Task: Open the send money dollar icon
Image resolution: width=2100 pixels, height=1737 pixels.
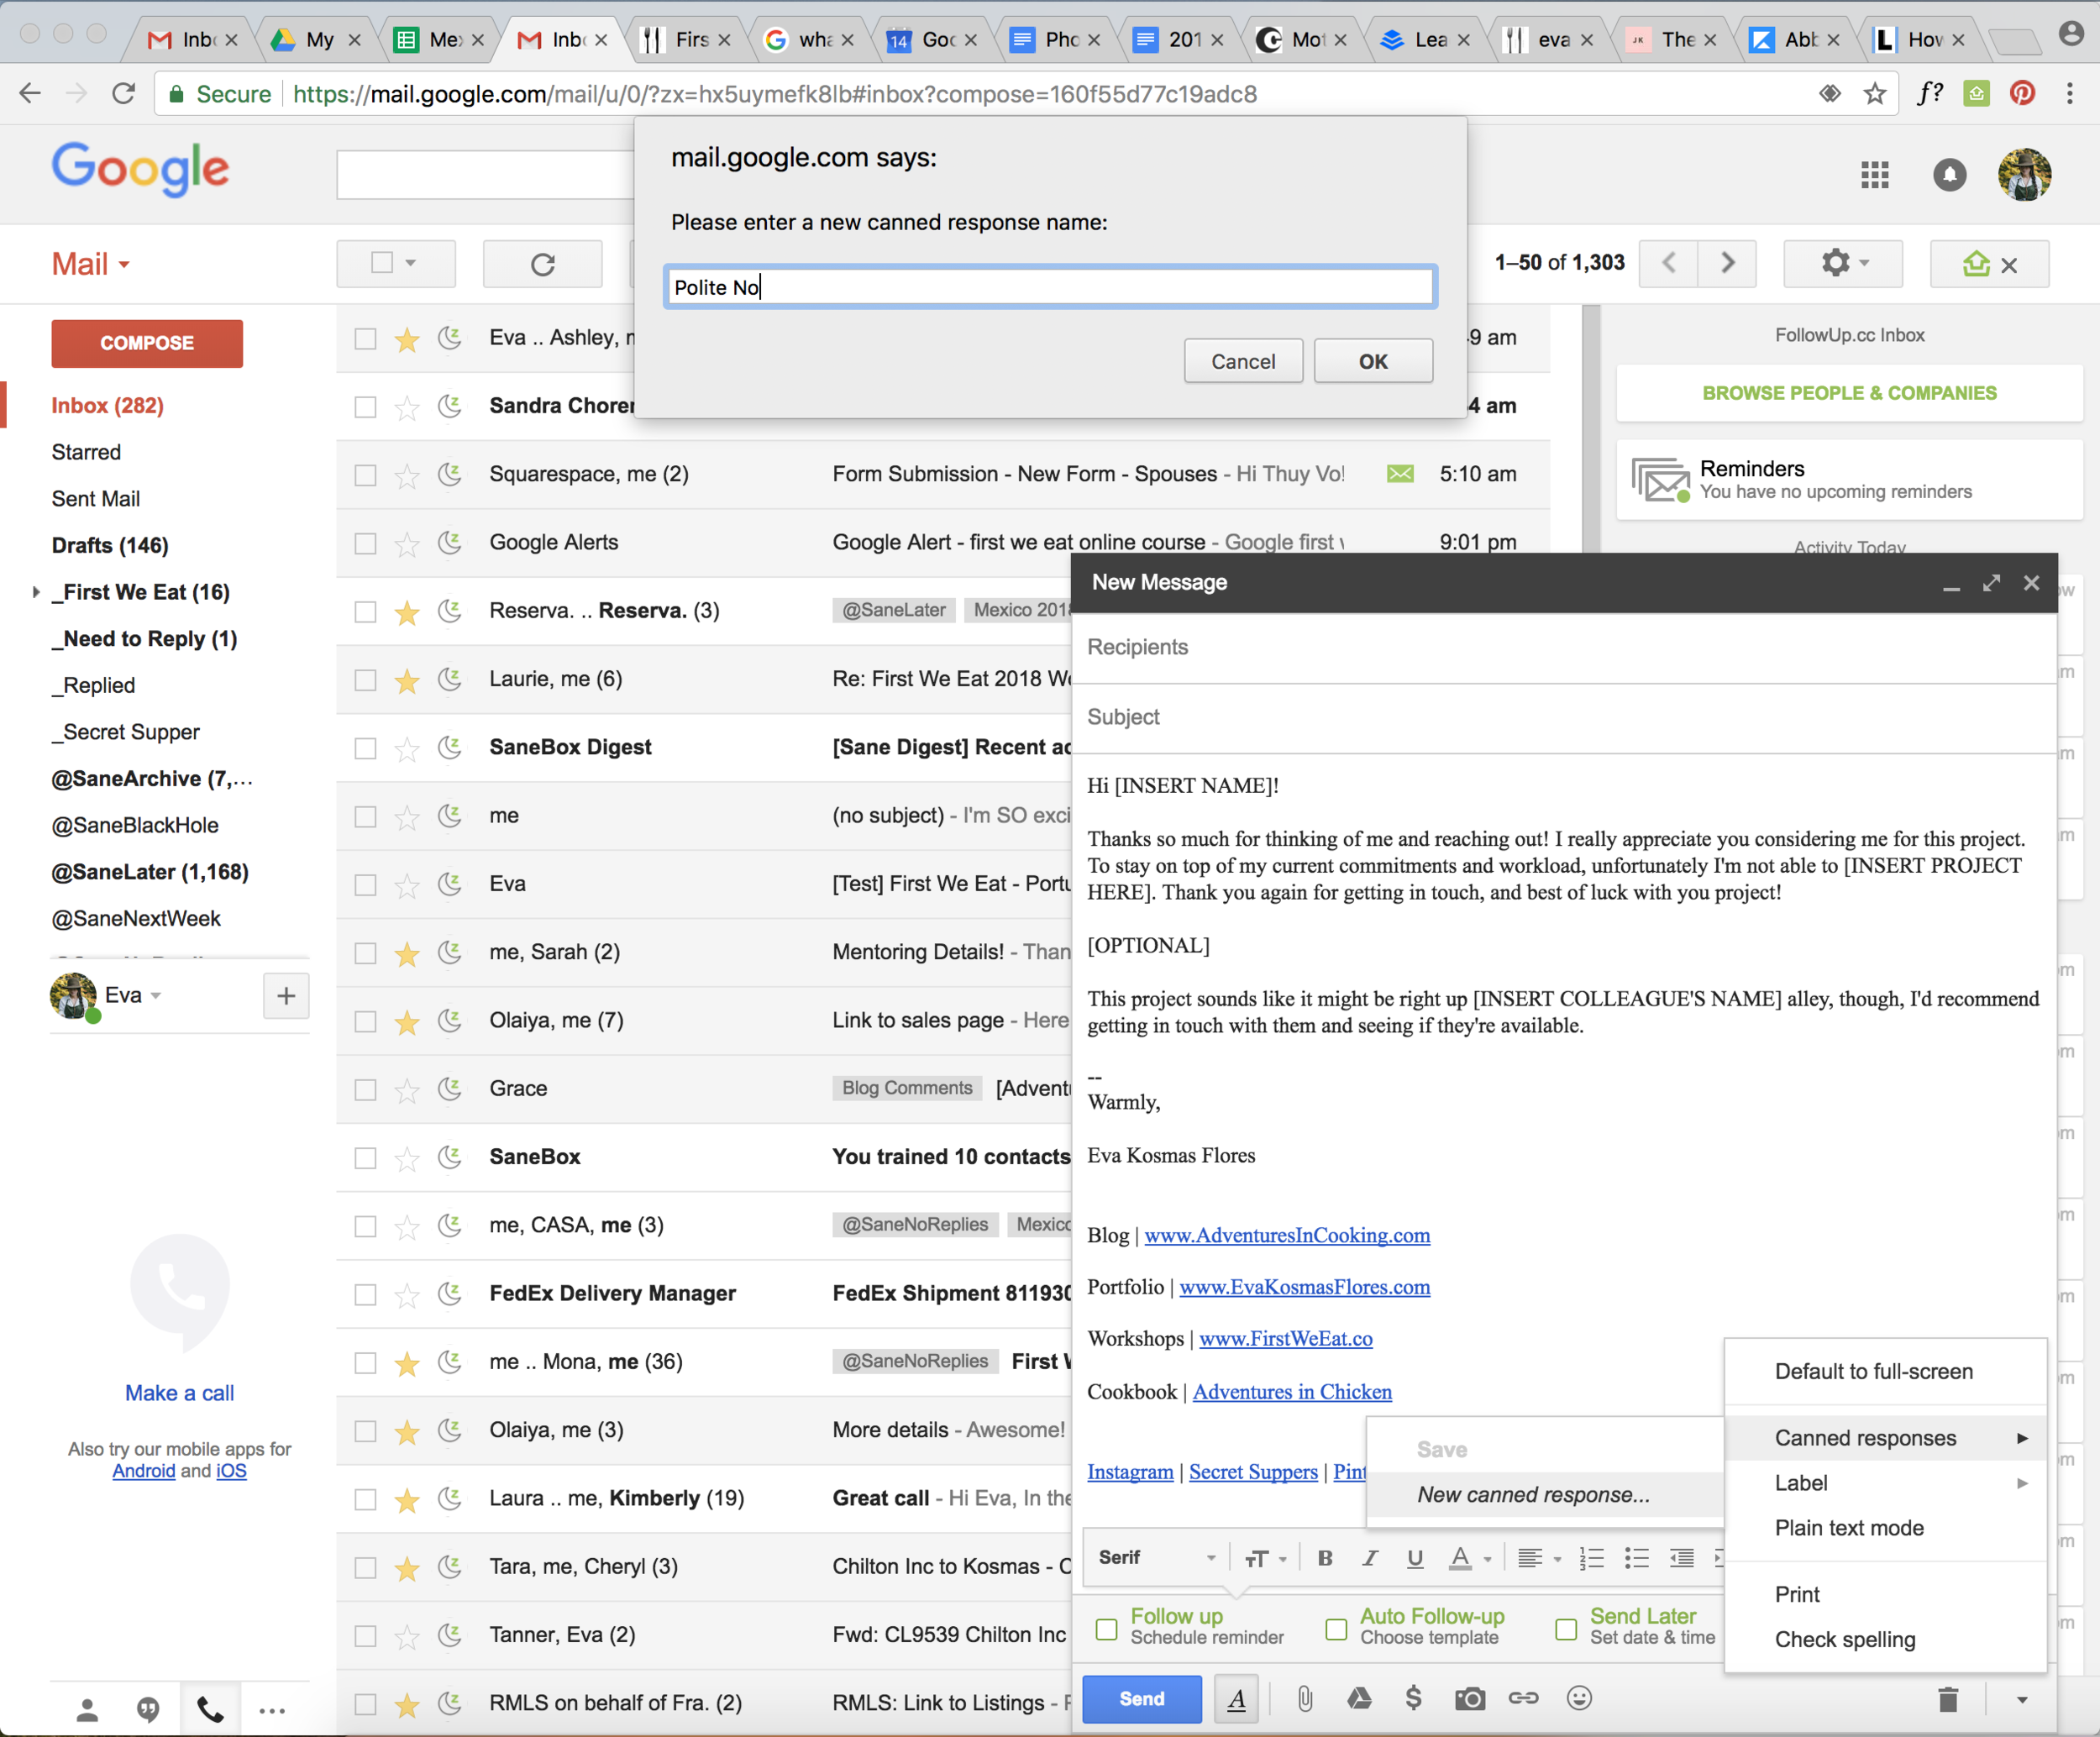Action: click(x=1413, y=1699)
